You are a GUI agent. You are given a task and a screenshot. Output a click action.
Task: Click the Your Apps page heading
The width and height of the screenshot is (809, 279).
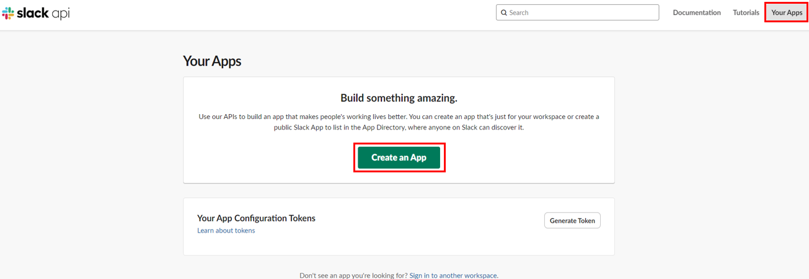[x=212, y=61]
